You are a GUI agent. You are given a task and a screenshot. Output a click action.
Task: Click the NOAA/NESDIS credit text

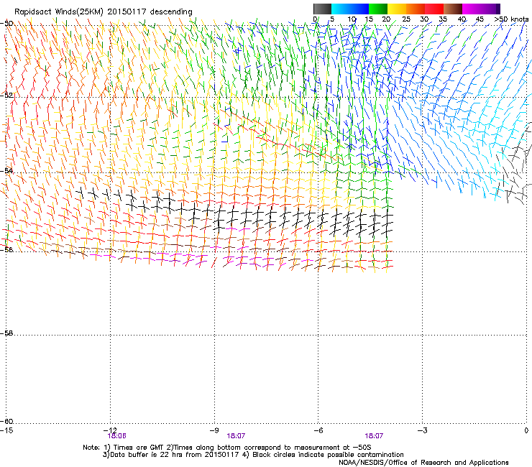423,463
